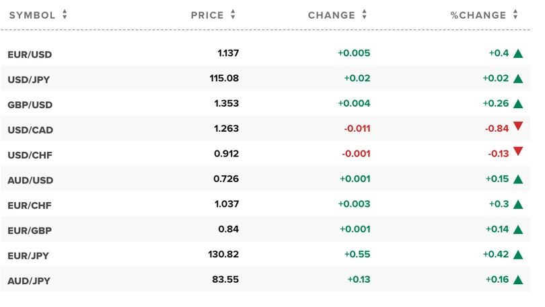
Task: Open the AUD/USD quote page
Action: click(x=30, y=180)
